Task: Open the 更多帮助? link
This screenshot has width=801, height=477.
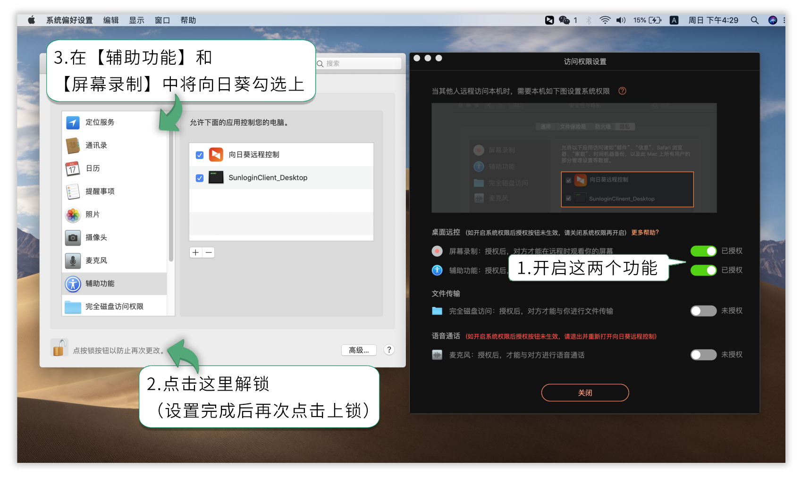Action: pos(645,233)
